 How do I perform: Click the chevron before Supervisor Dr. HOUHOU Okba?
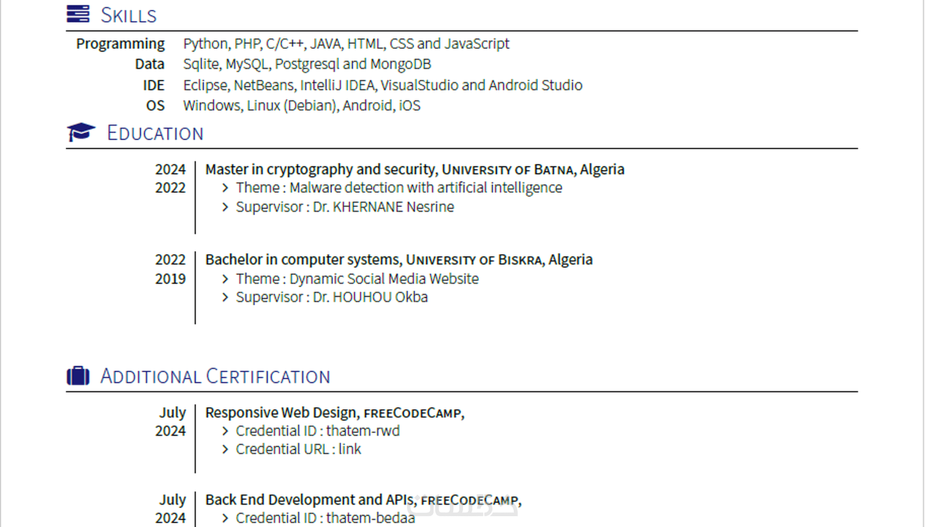(x=225, y=297)
